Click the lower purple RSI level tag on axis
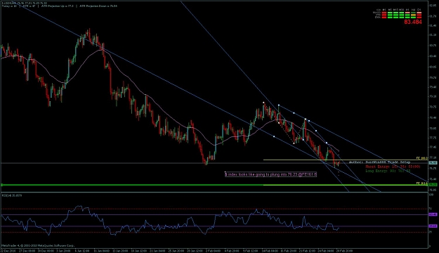 433,226
